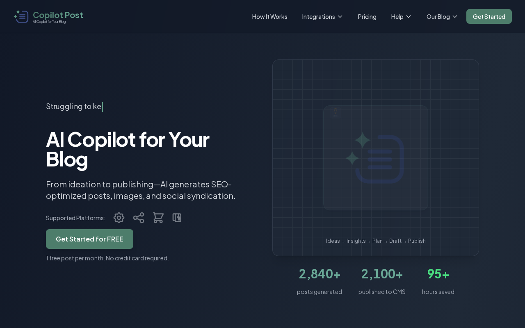Click the large sparkle document illustration
Image resolution: width=525 pixels, height=328 pixels.
pyautogui.click(x=375, y=157)
